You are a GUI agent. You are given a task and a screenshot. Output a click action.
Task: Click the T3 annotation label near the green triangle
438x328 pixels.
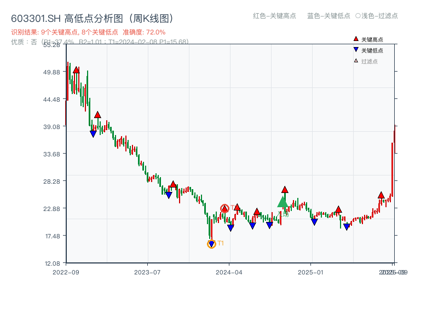pyautogui.click(x=284, y=215)
